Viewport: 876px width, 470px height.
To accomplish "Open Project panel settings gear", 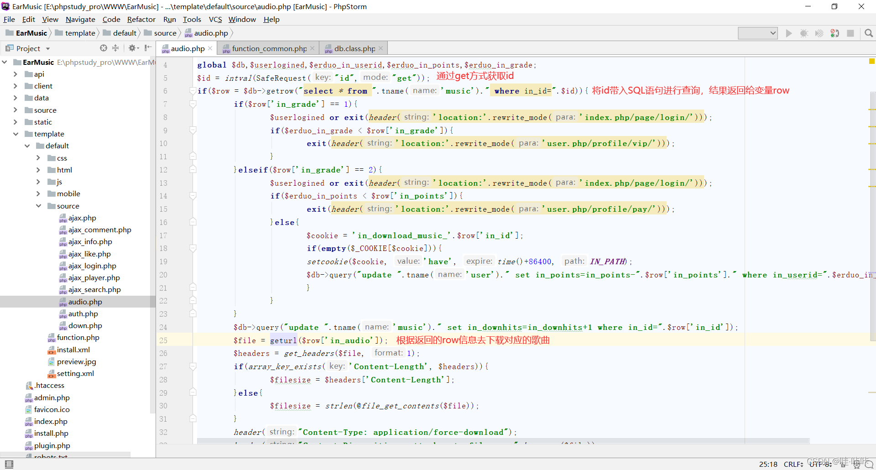I will click(133, 48).
